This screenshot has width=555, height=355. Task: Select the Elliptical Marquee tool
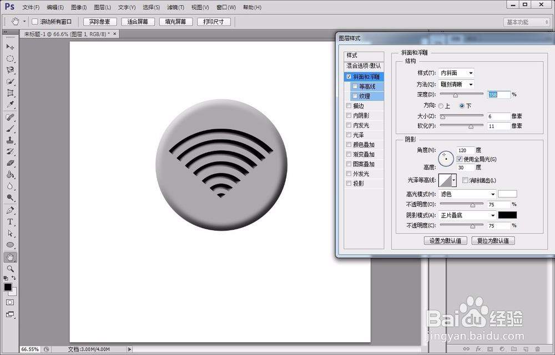coord(10,59)
